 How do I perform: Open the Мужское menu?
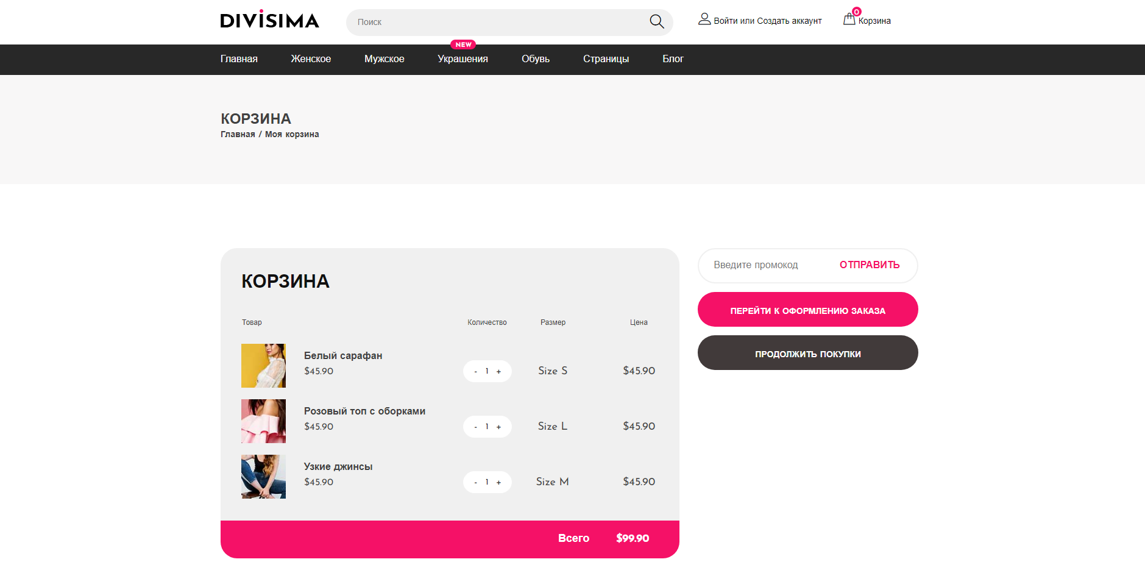click(385, 59)
